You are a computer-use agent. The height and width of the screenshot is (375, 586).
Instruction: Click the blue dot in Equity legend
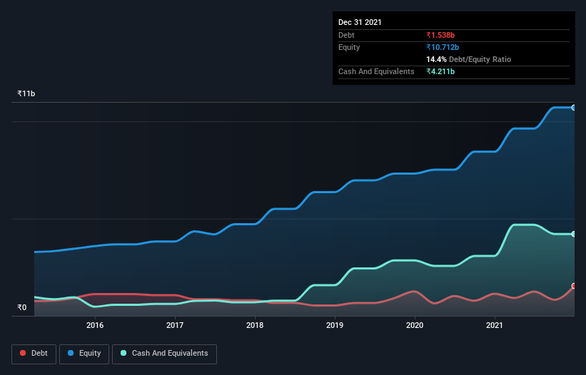coord(71,353)
